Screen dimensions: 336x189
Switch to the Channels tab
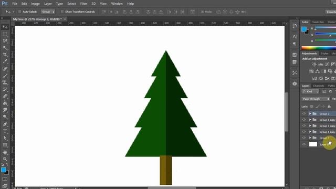[x=319, y=86]
